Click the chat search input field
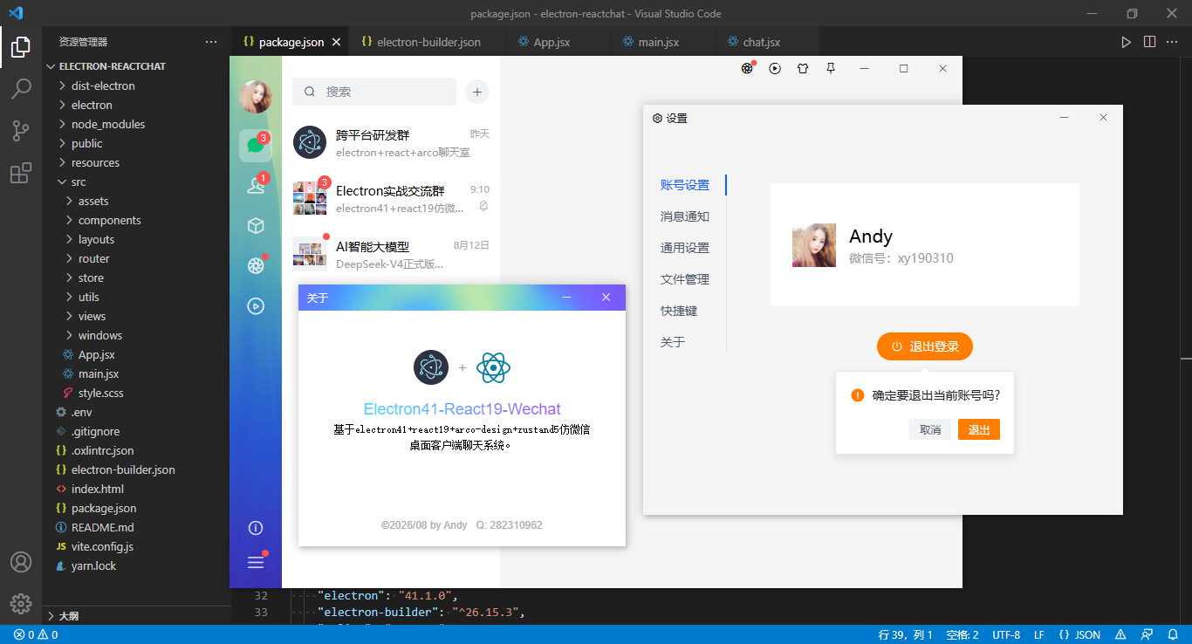 [374, 92]
